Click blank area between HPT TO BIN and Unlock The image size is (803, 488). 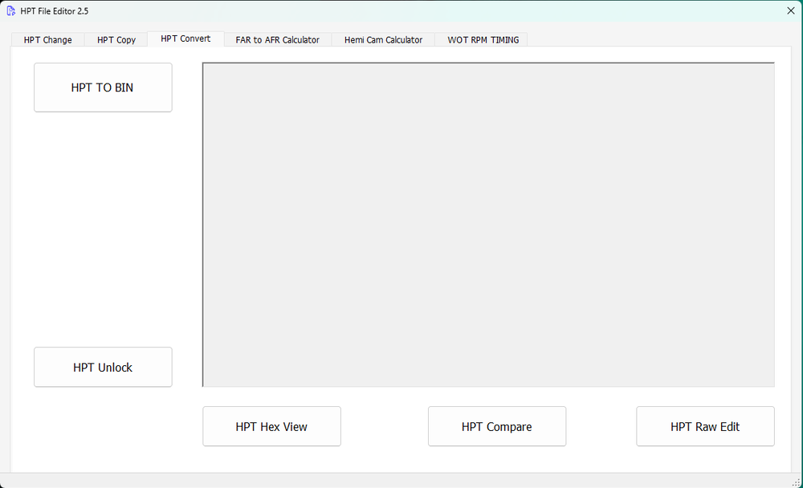tap(103, 229)
